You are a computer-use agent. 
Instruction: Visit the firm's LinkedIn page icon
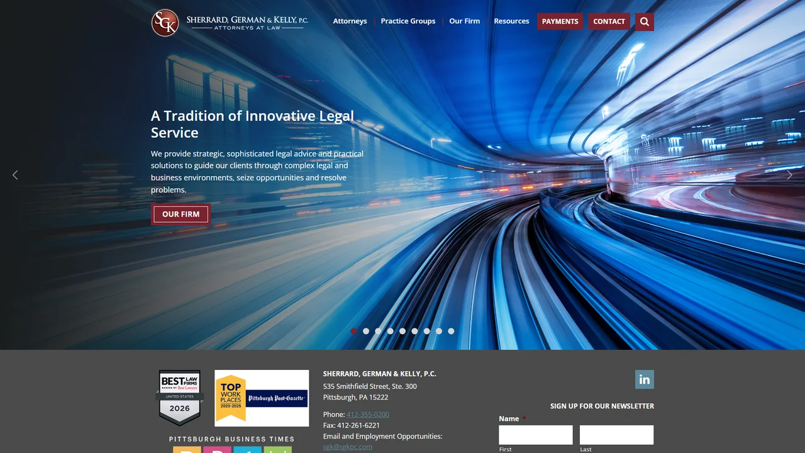(645, 379)
